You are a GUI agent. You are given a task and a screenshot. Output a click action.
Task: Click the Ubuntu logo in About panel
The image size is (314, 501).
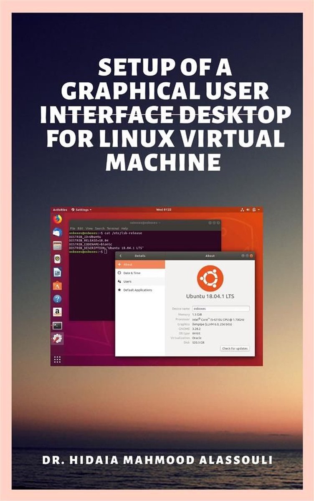(x=210, y=279)
